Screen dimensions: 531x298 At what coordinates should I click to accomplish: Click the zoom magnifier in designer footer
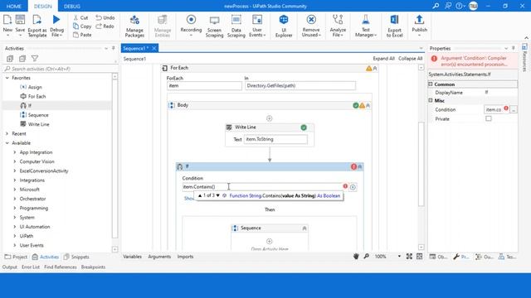coord(366,257)
